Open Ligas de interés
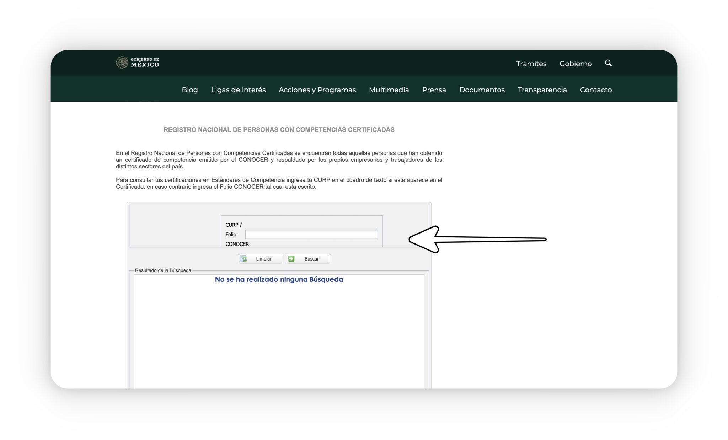The image size is (728, 440). (238, 90)
